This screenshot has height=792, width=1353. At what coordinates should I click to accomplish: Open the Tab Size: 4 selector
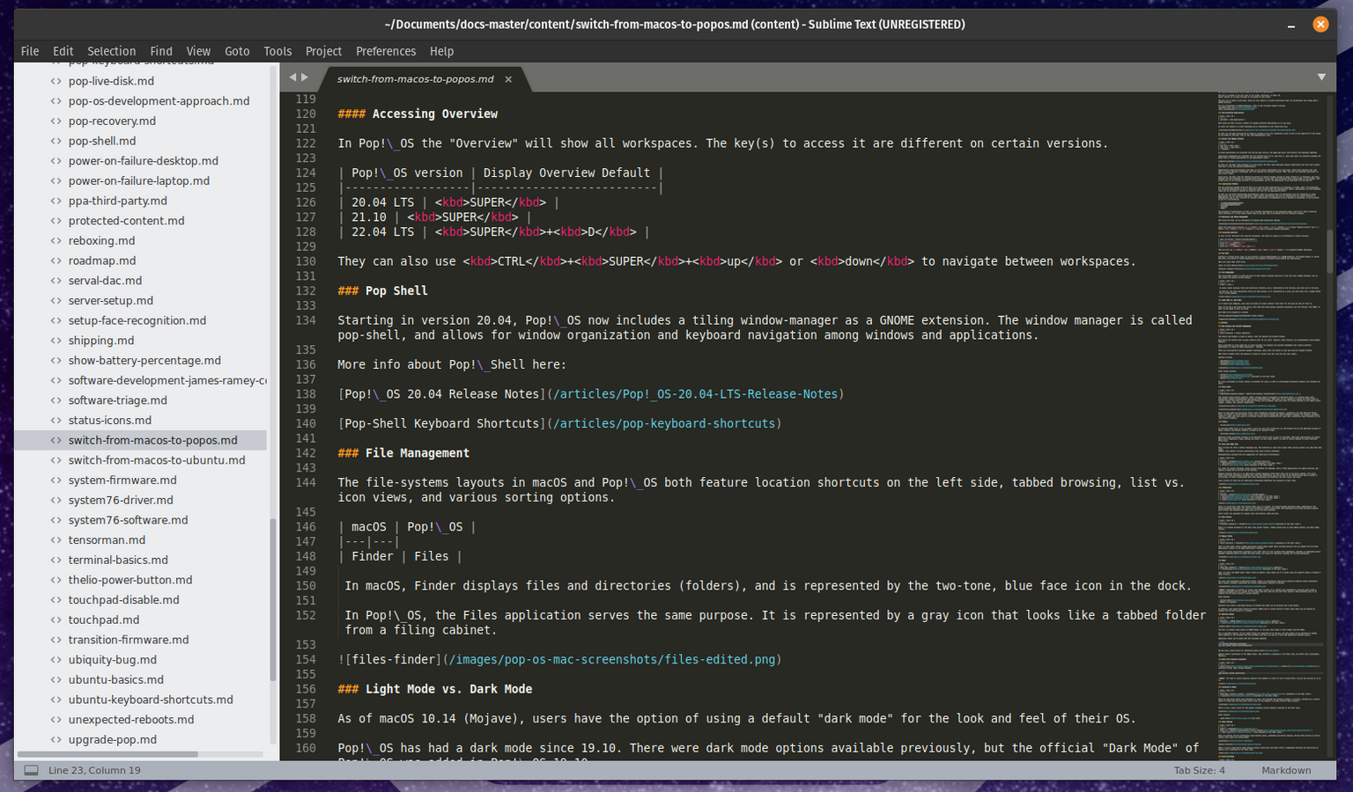pos(1199,770)
